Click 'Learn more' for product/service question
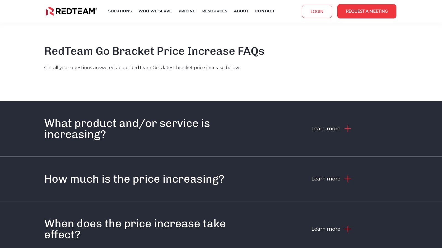 tap(326, 129)
